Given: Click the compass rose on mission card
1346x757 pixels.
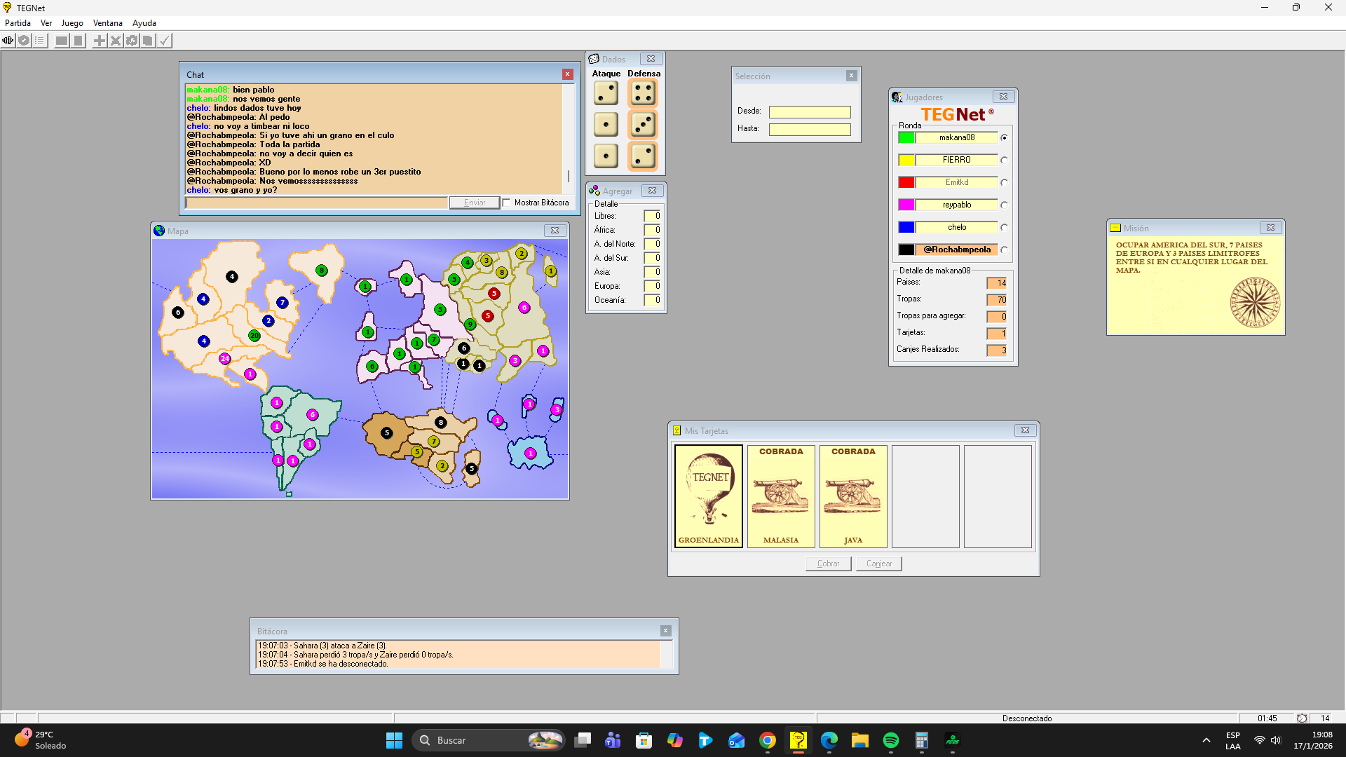Looking at the screenshot, I should click(1255, 303).
